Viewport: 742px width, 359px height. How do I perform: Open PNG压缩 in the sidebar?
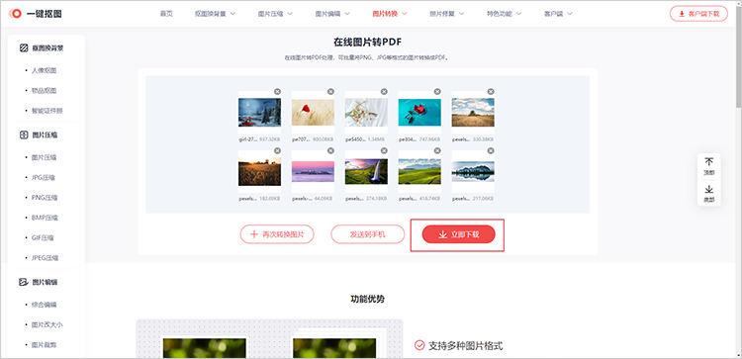(44, 198)
